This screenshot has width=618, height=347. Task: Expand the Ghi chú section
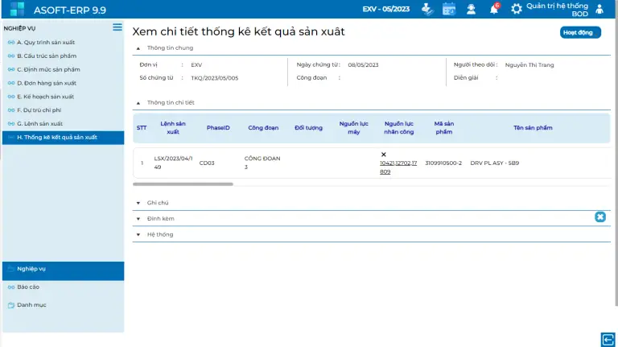pyautogui.click(x=138, y=204)
